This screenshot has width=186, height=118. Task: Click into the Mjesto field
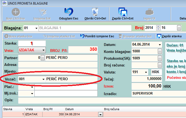pyautogui.click(x=58, y=71)
